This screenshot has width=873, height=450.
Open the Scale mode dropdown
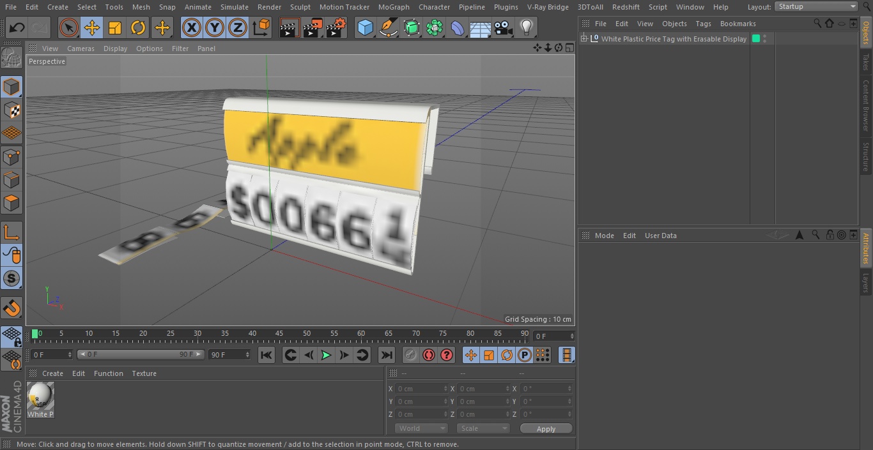tap(483, 428)
